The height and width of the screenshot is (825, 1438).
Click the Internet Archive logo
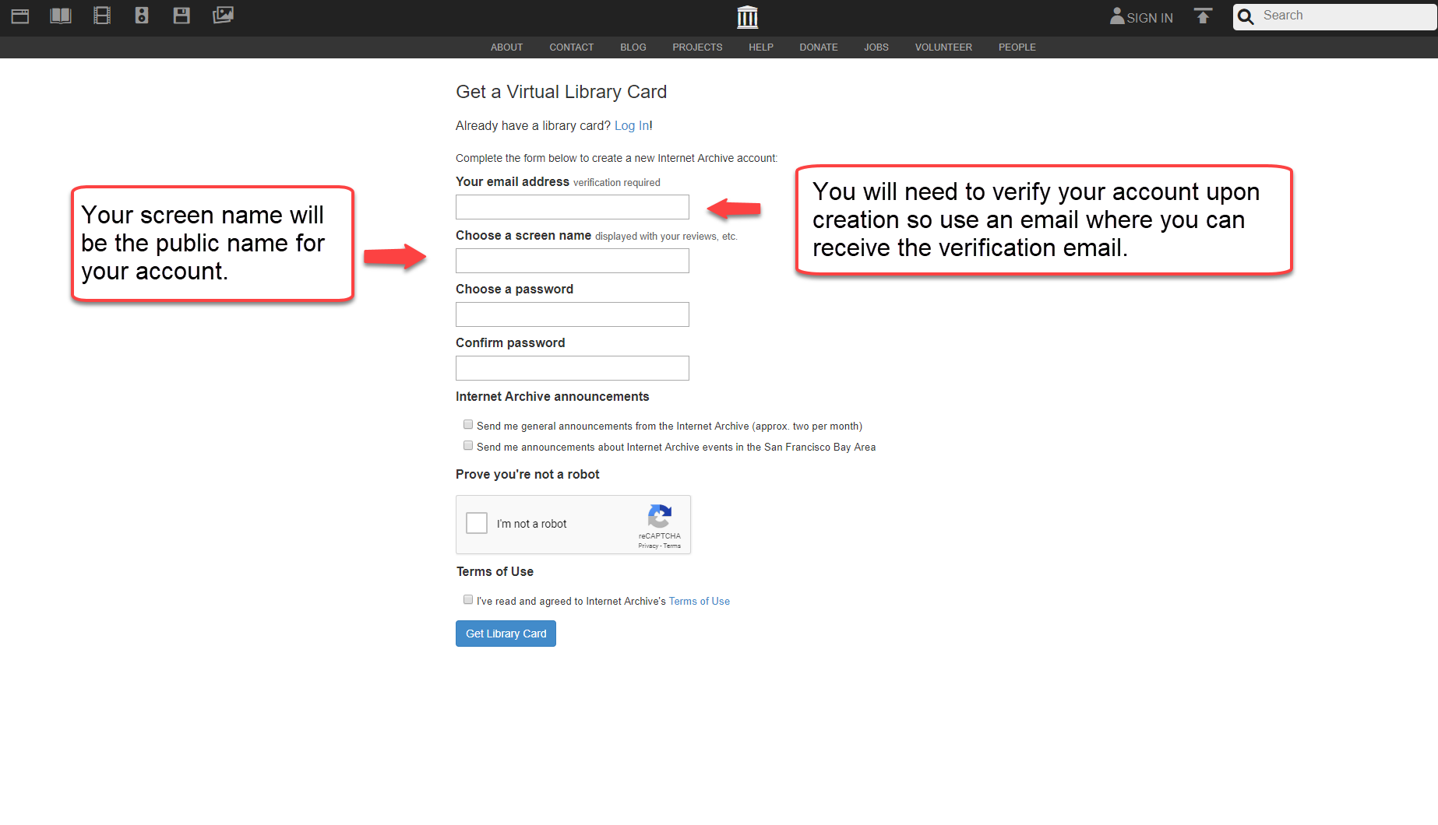(747, 17)
